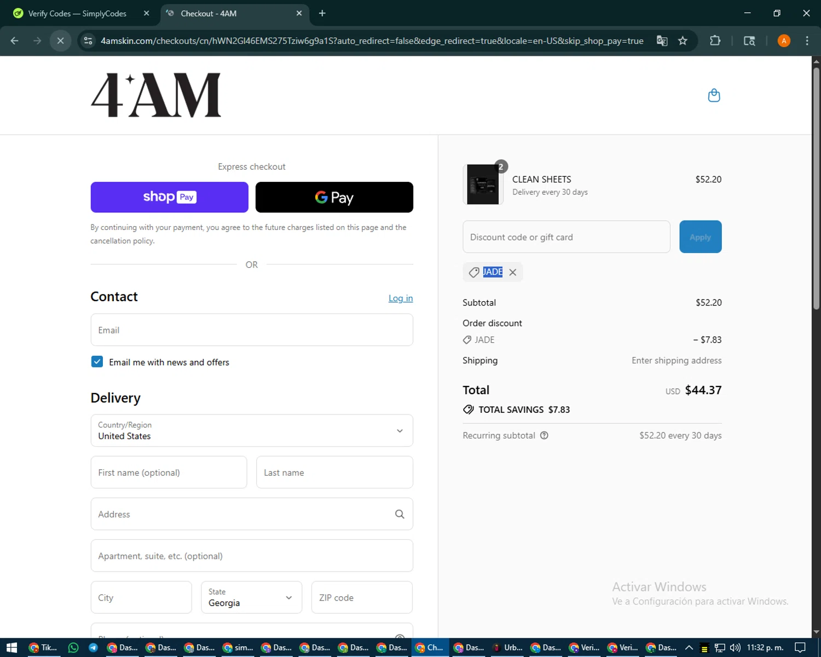Screen dimensions: 821x657
Task: Open site information icon in address bar
Action: click(x=88, y=41)
